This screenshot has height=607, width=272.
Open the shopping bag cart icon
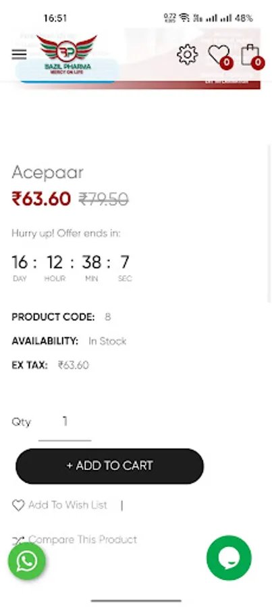coord(252,57)
